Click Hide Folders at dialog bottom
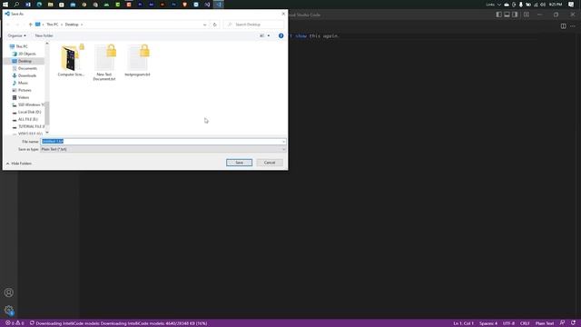The image size is (581, 327). [18, 163]
